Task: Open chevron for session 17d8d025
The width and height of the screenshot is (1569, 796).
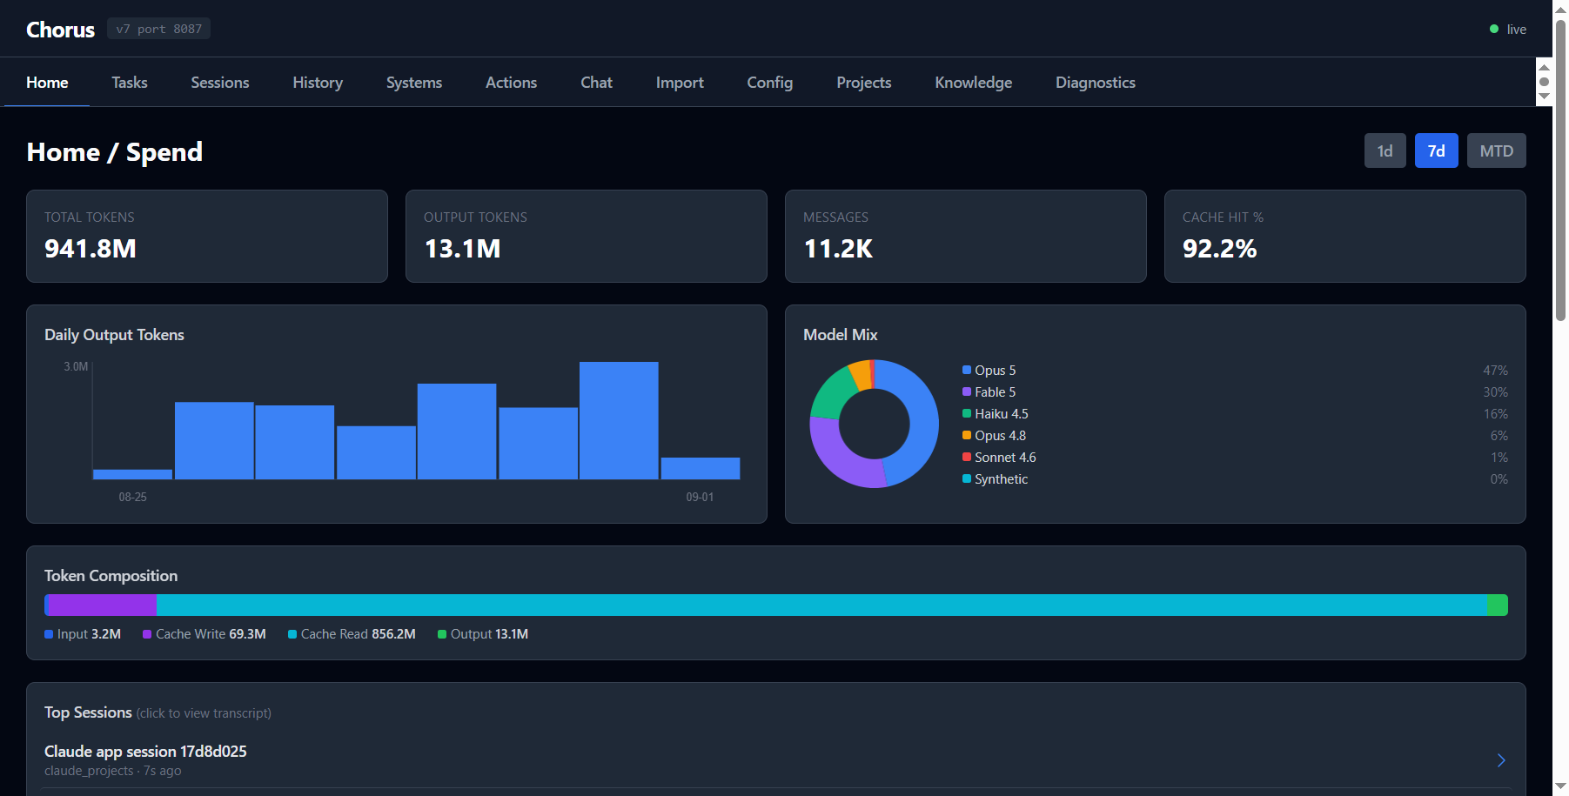Action: 1501,760
